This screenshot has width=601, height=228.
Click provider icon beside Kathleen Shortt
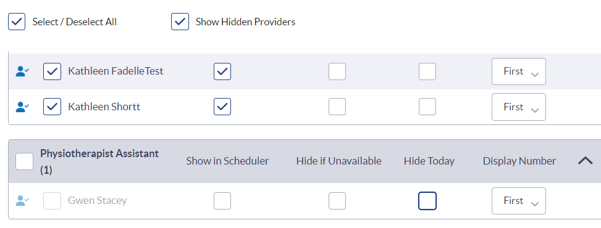[x=22, y=107]
